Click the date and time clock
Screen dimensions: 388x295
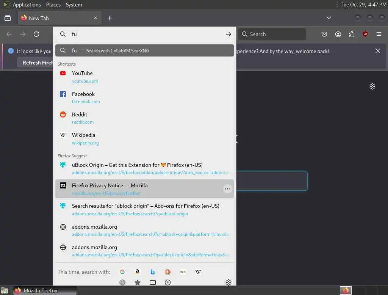[363, 5]
